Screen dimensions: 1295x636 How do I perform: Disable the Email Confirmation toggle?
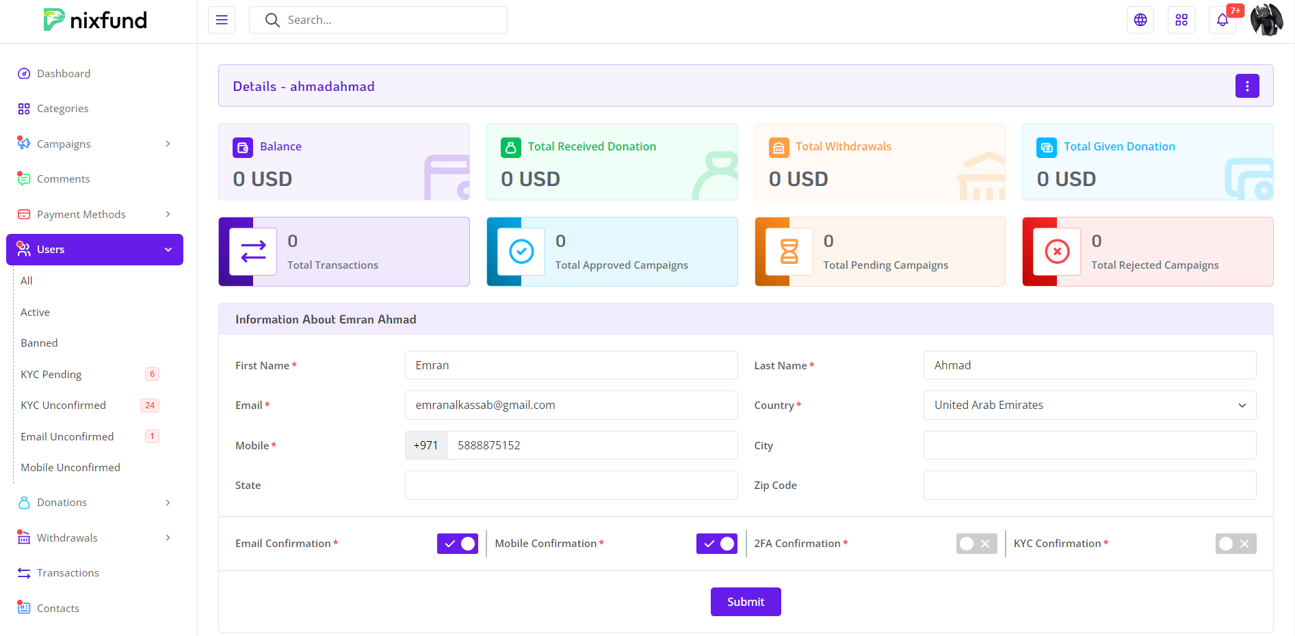[x=457, y=544]
